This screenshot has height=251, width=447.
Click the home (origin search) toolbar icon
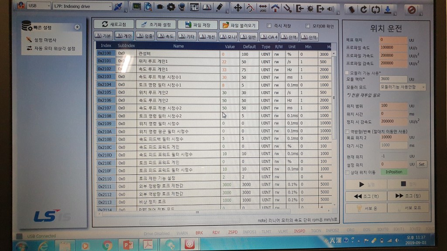[x=275, y=7]
